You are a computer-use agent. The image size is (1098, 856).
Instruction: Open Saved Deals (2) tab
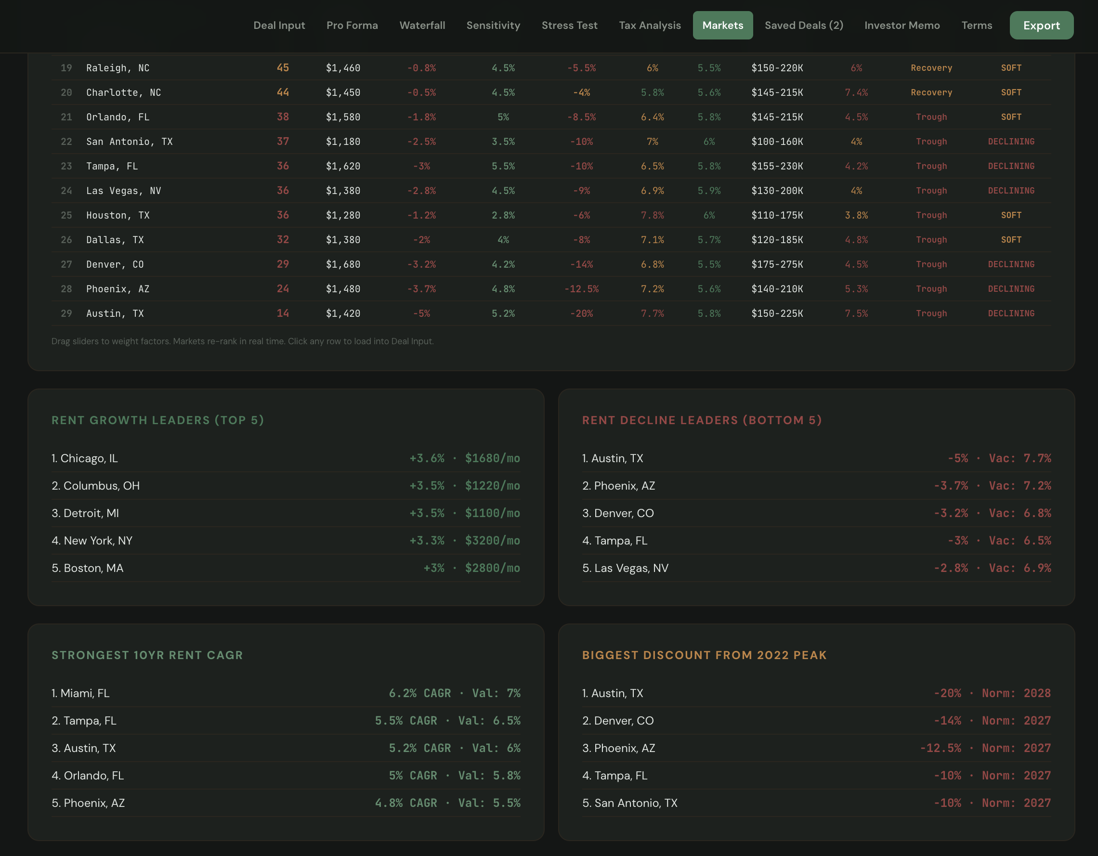(804, 25)
